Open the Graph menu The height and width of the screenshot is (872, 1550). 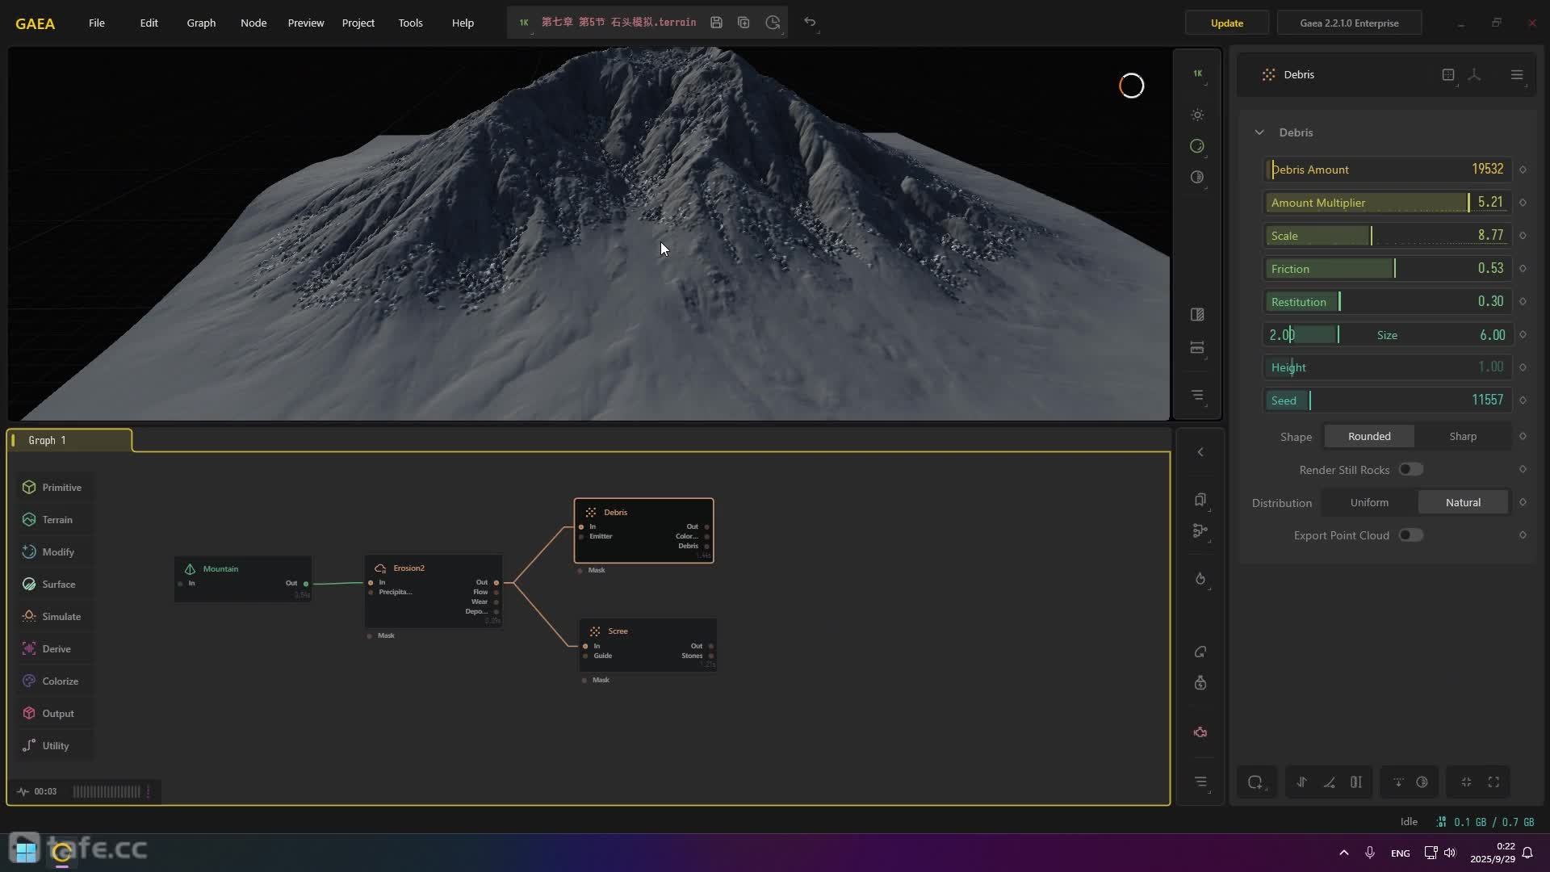point(201,23)
